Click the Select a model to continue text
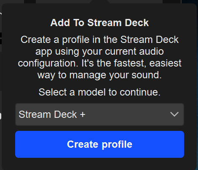The width and height of the screenshot is (198, 170). 99,92
